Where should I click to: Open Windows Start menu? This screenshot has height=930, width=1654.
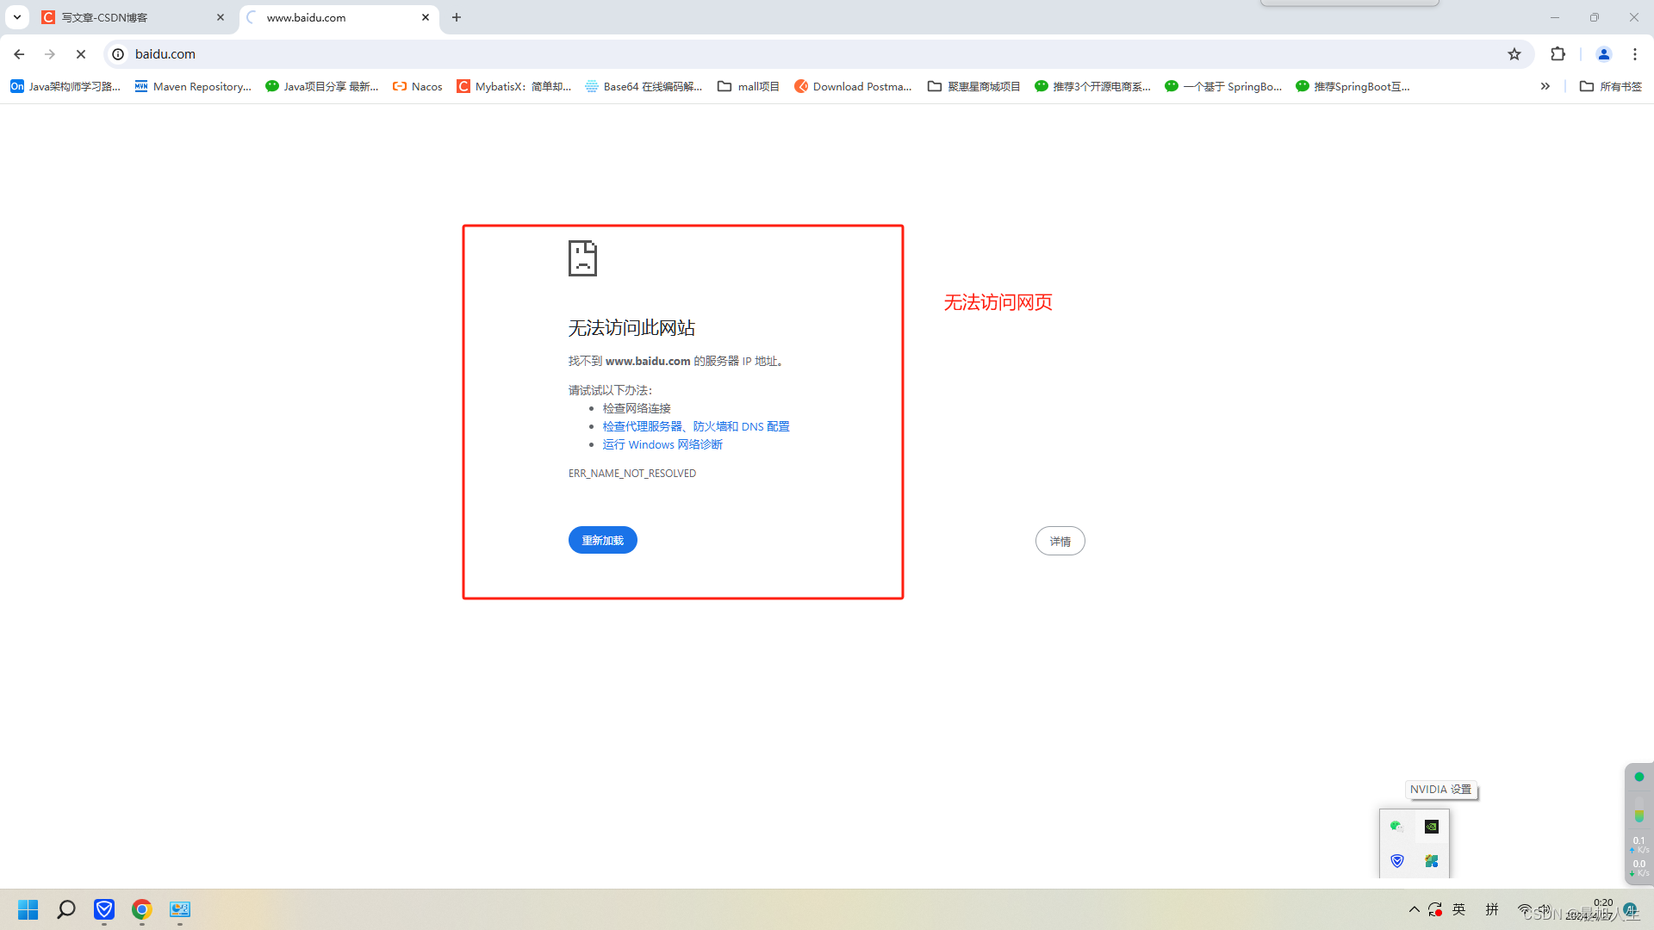[x=28, y=909]
